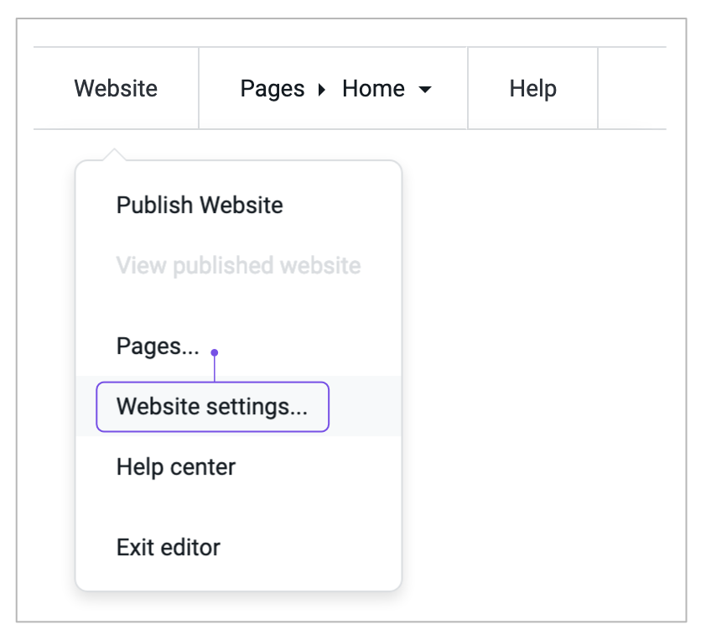Click the greyed View published website entry
The width and height of the screenshot is (706, 640).
click(238, 265)
